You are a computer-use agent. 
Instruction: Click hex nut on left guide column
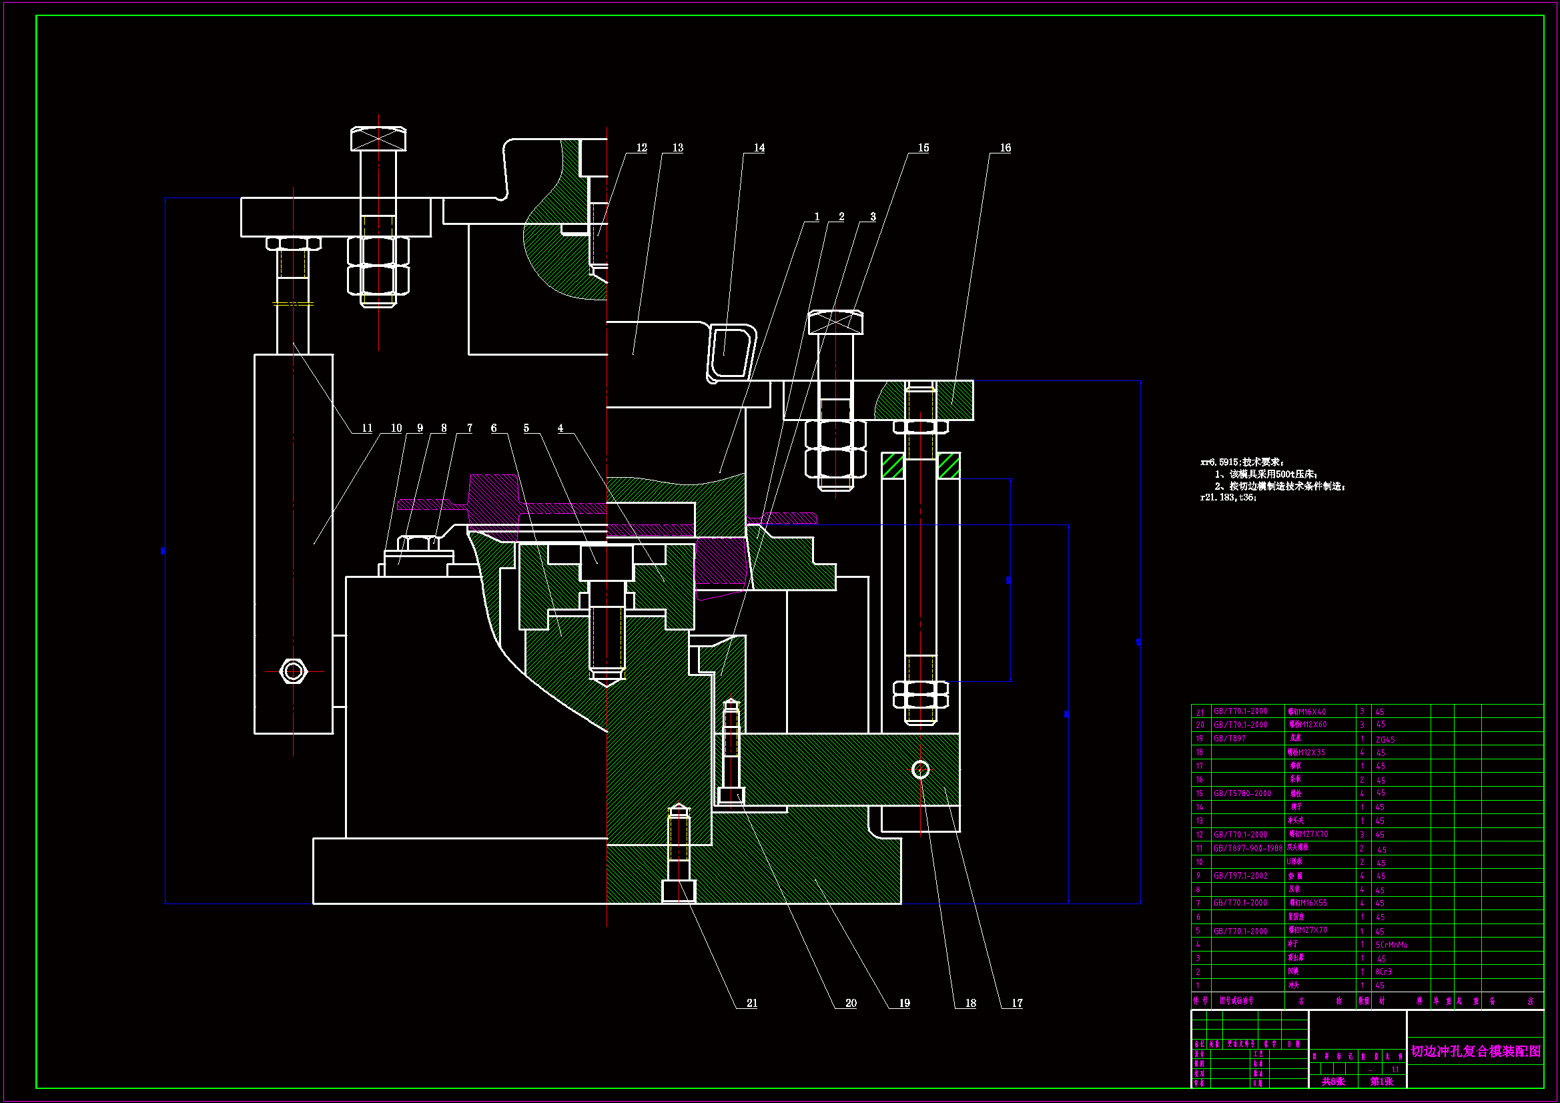click(x=294, y=671)
